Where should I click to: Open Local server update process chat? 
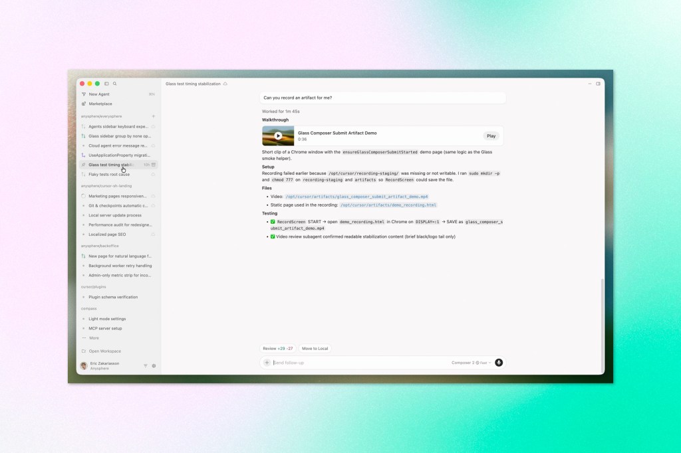coord(114,215)
